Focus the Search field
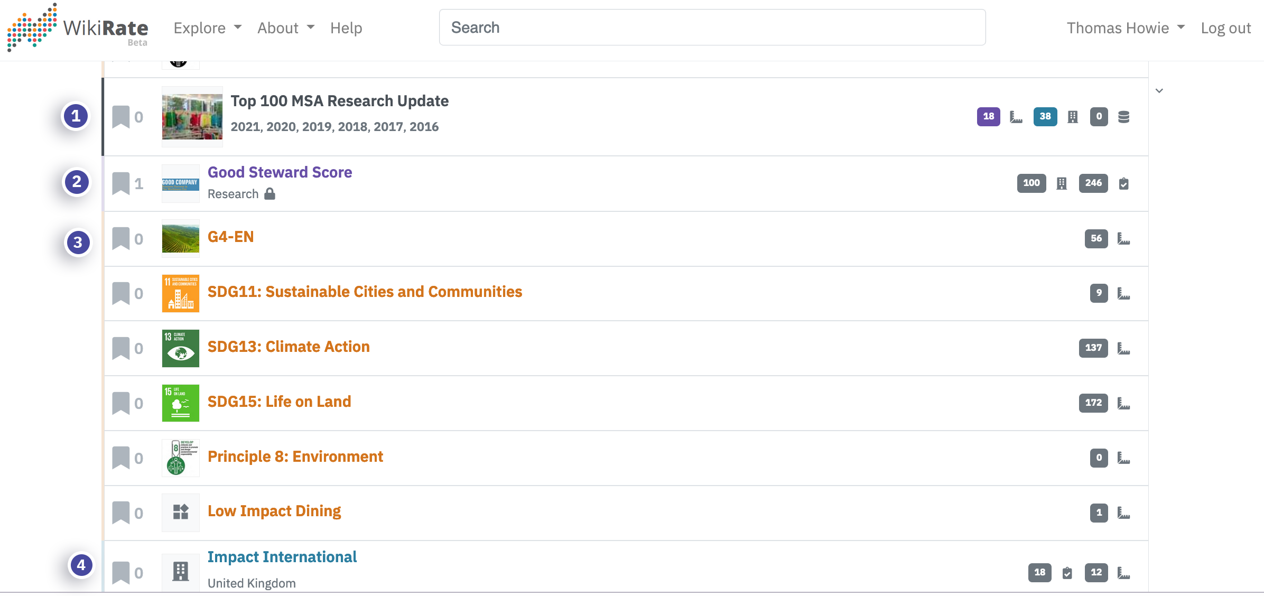This screenshot has width=1264, height=596. (x=712, y=27)
